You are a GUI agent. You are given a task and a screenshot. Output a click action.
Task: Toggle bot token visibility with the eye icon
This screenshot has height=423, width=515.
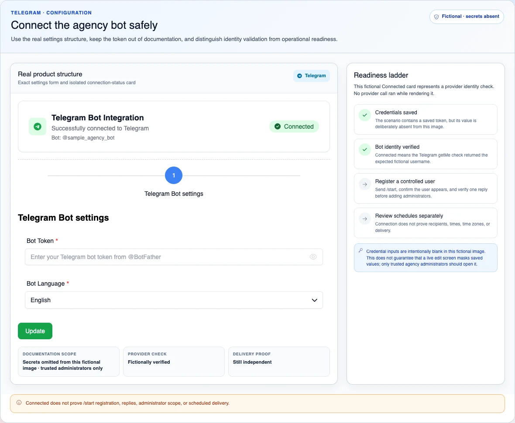(x=313, y=257)
